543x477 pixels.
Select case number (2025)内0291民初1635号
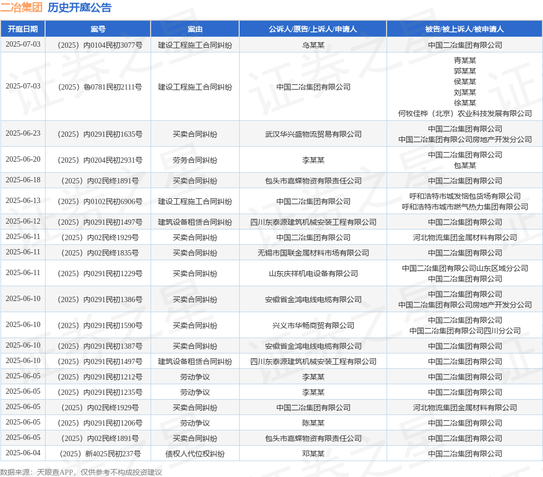[x=99, y=134]
